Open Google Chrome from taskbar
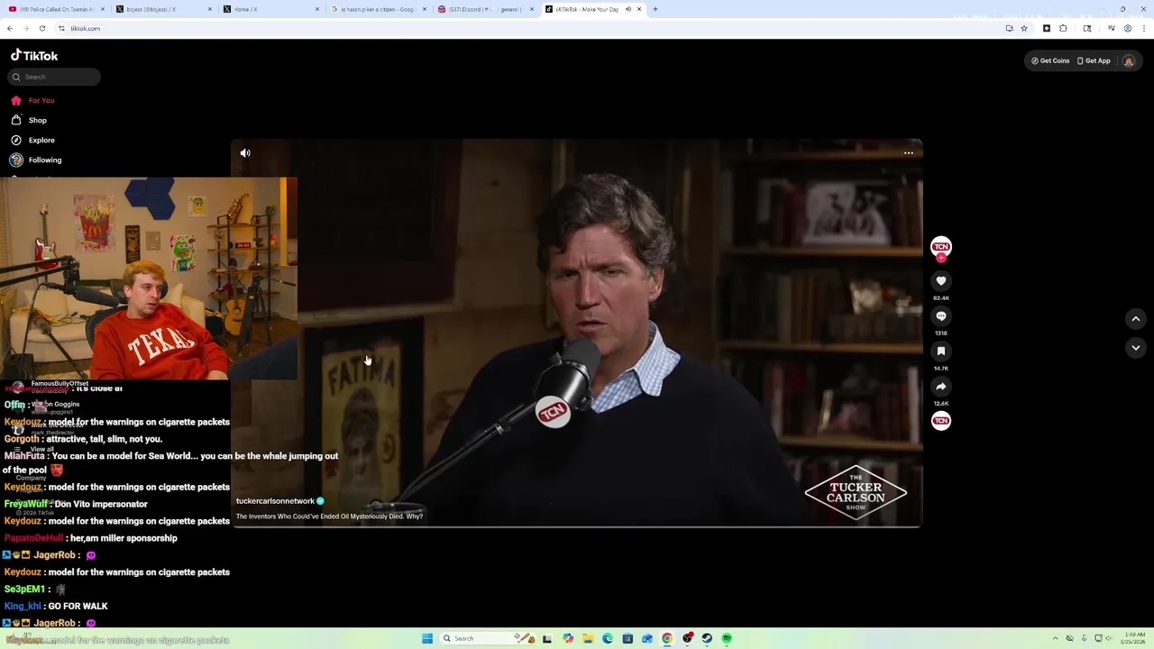Image resolution: width=1154 pixels, height=649 pixels. pos(667,638)
